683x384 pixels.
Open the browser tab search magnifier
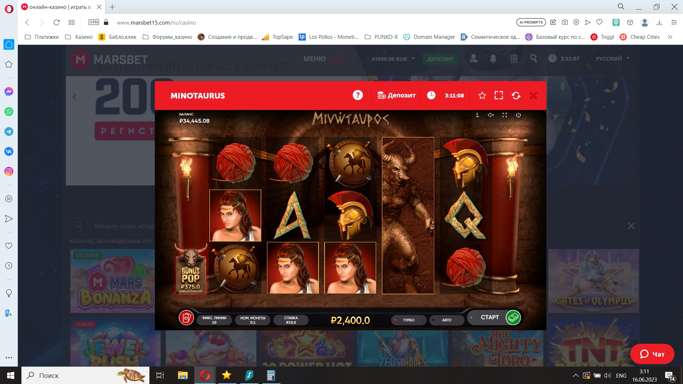[621, 7]
